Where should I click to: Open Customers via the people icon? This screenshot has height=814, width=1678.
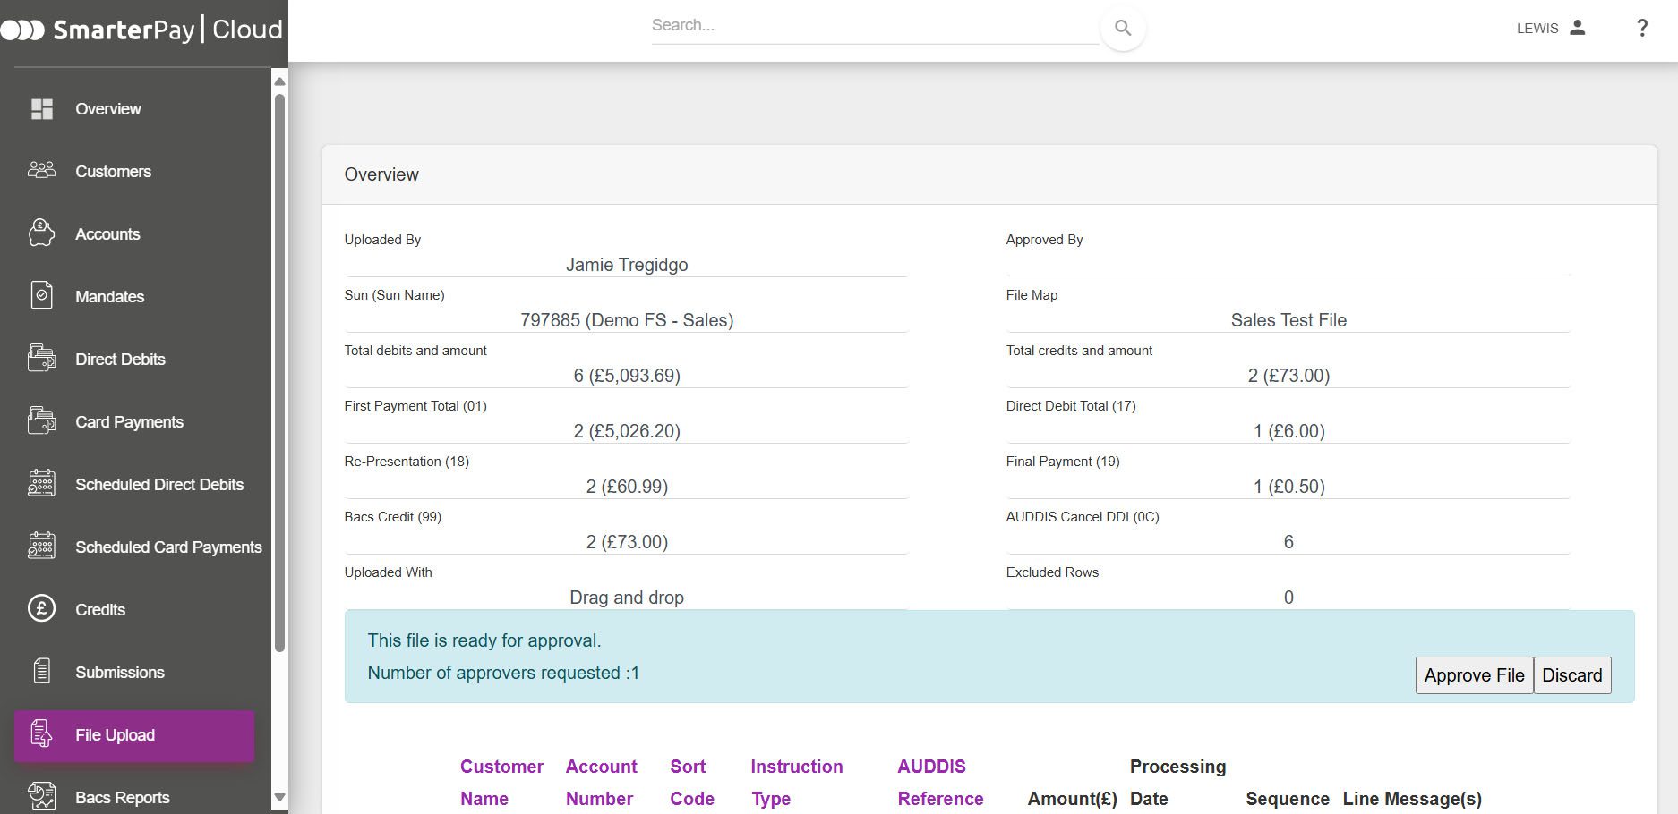(x=42, y=170)
